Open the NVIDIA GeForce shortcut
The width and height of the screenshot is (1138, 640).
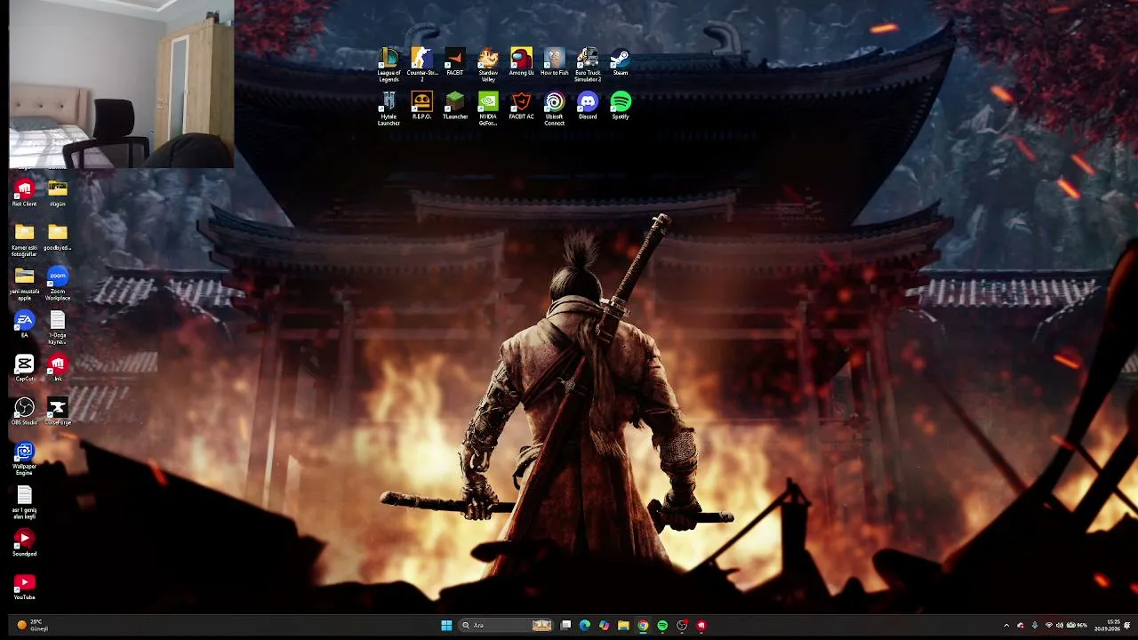pyautogui.click(x=488, y=108)
